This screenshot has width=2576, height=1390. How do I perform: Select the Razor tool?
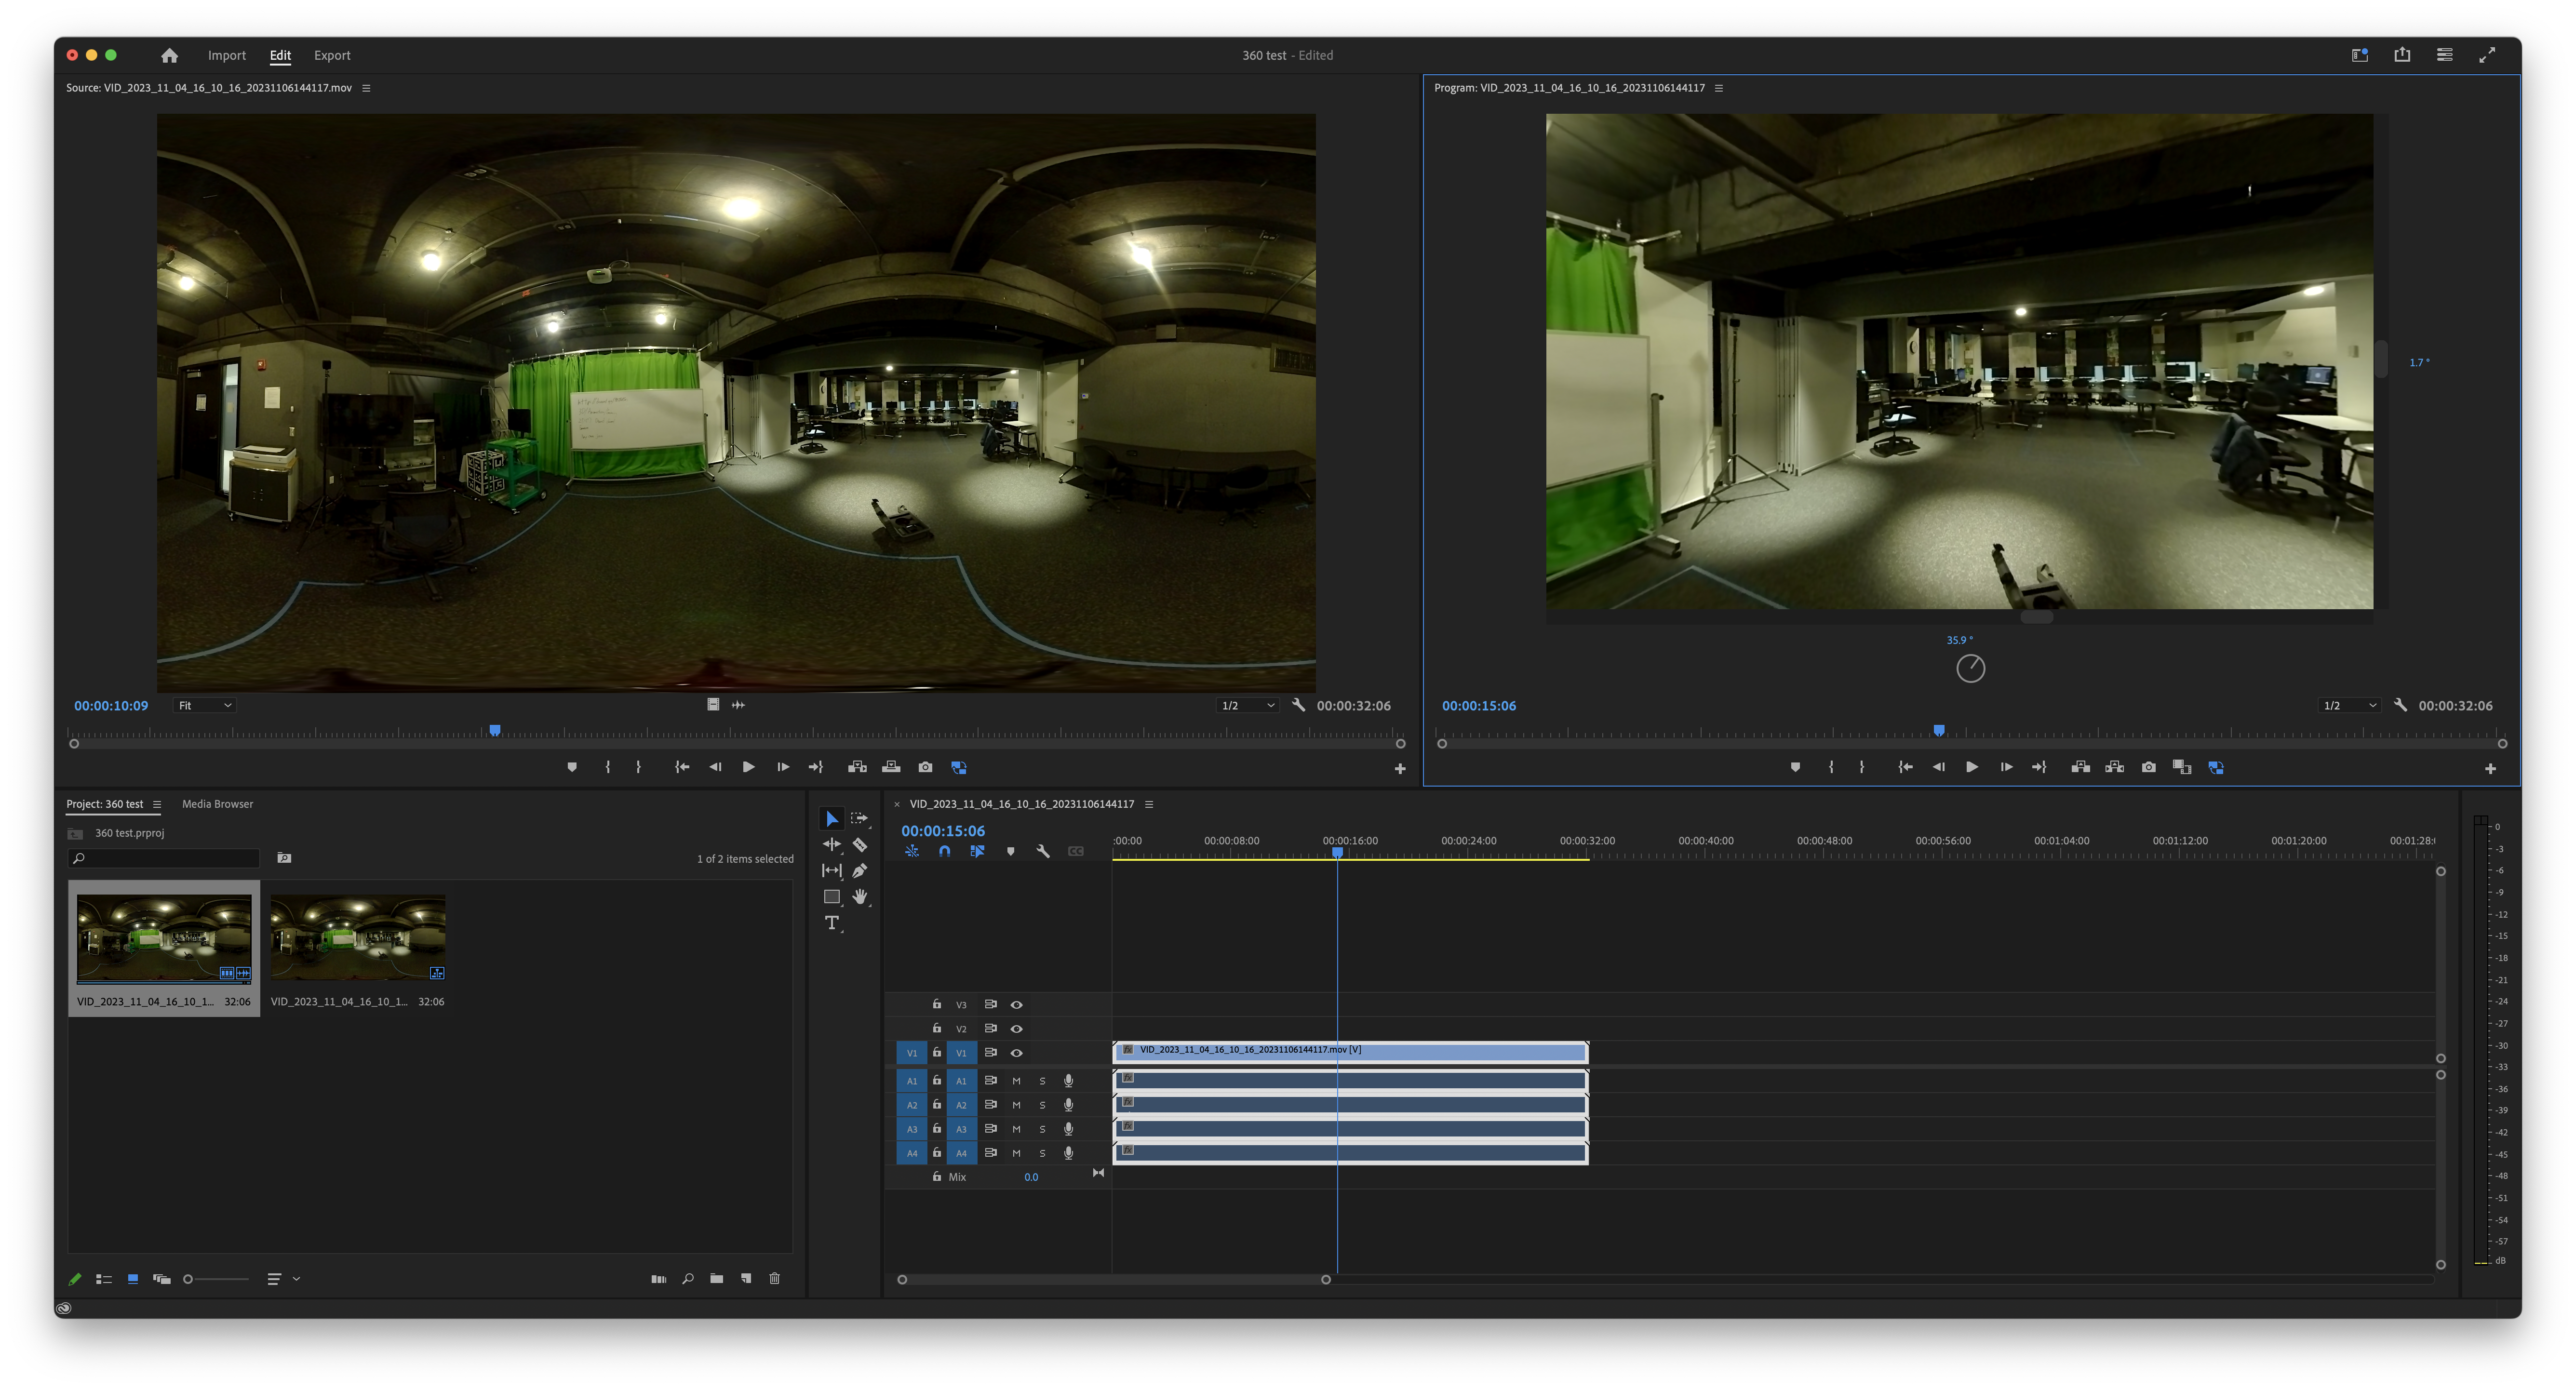click(x=859, y=845)
